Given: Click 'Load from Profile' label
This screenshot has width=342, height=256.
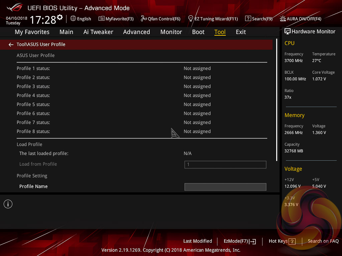Looking at the screenshot, I should [38, 164].
